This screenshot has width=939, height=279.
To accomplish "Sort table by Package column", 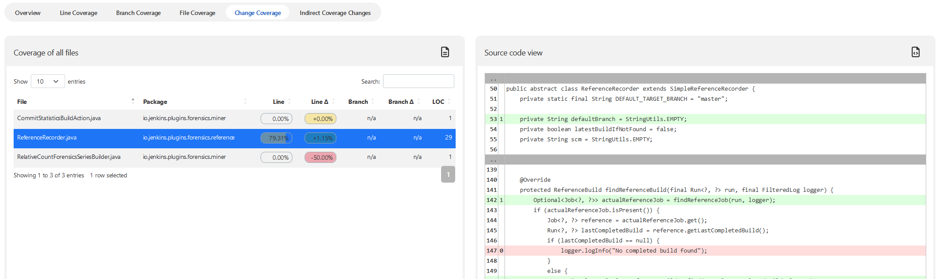I will (155, 102).
